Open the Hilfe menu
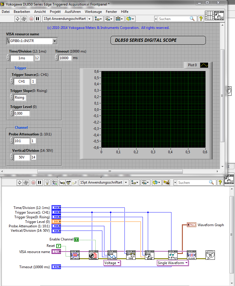 point(124,12)
